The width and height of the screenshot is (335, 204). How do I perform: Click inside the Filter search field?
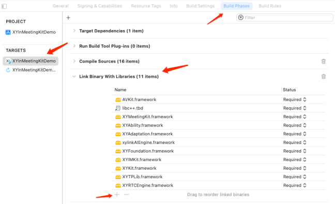[284, 18]
